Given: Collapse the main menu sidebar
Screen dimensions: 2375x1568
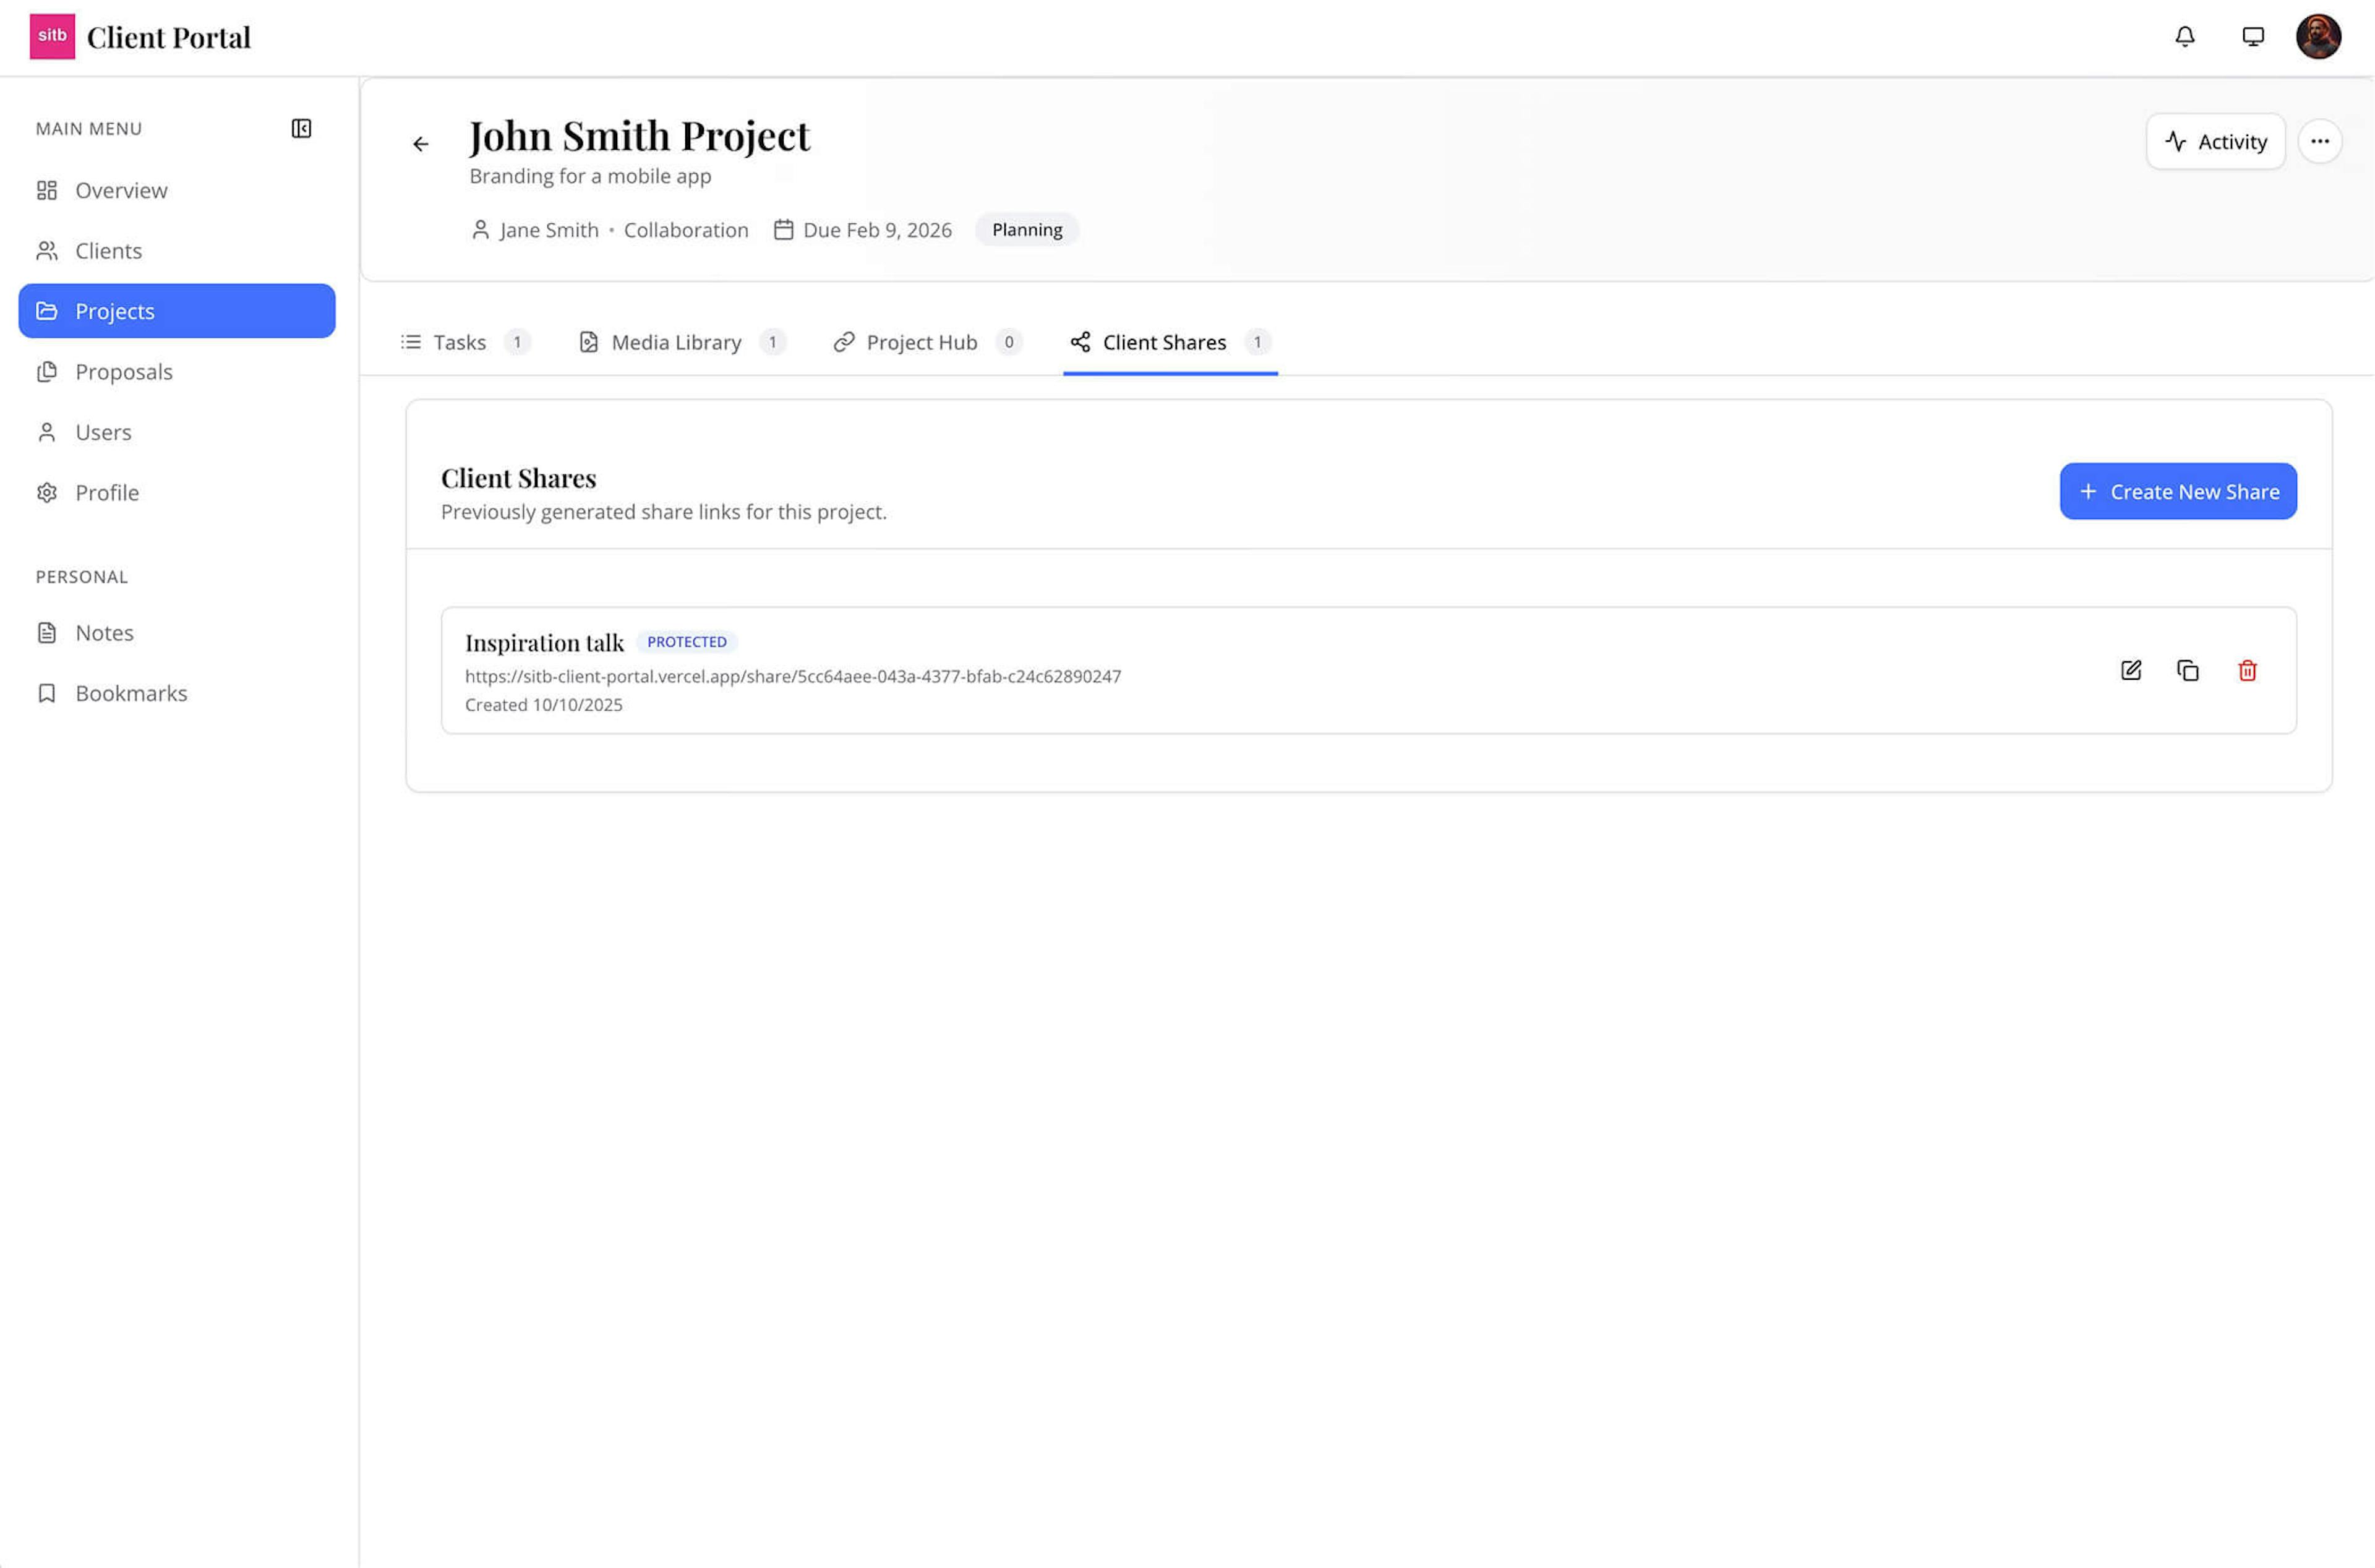Looking at the screenshot, I should [x=302, y=128].
